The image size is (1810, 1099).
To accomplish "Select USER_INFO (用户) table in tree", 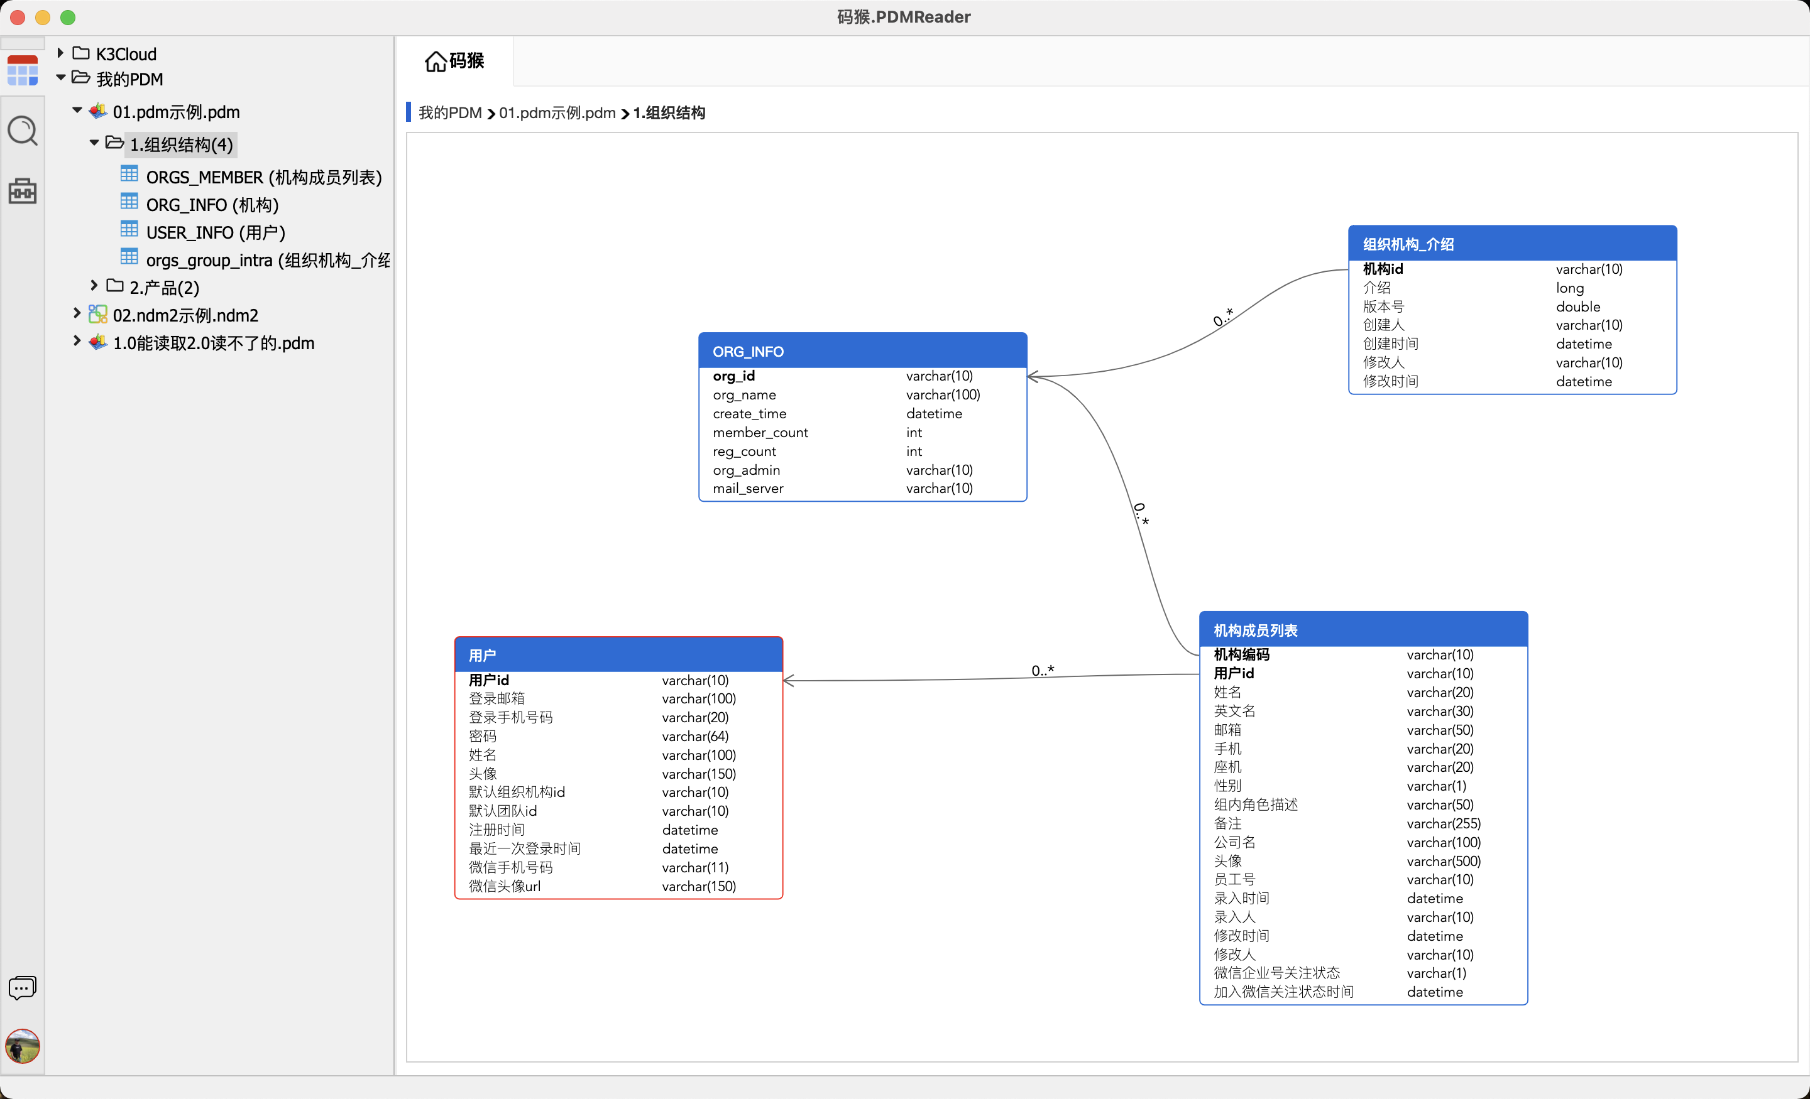I will click(215, 233).
